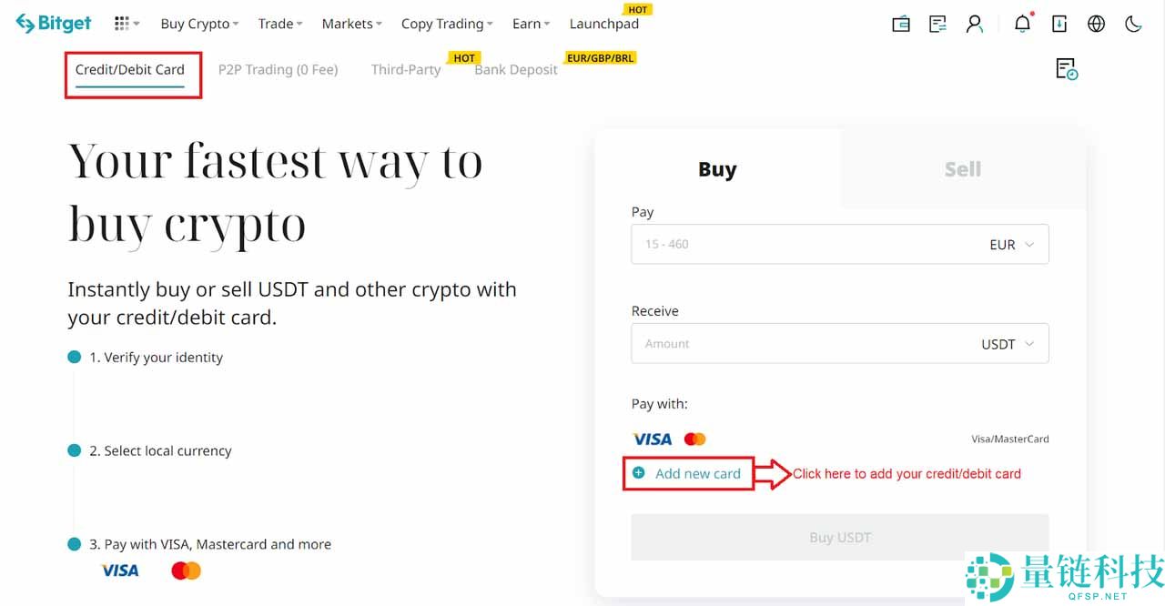Image resolution: width=1165 pixels, height=606 pixels.
Task: Click the Receive amount input field
Action: (x=801, y=344)
